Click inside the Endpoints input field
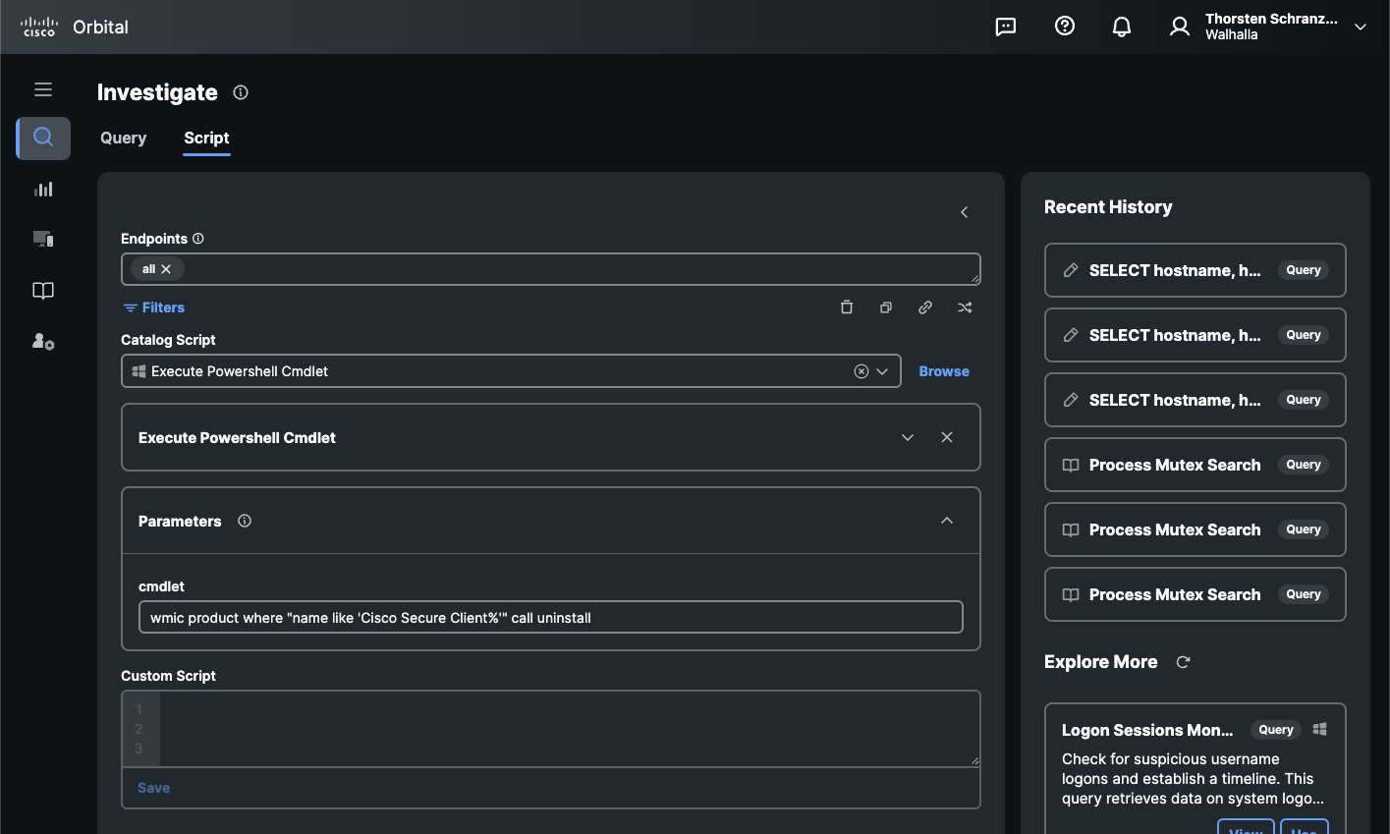This screenshot has height=834, width=1390. click(550, 269)
